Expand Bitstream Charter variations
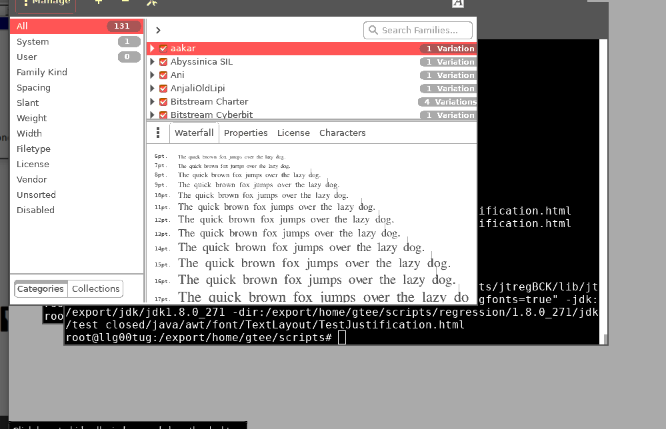 [153, 102]
